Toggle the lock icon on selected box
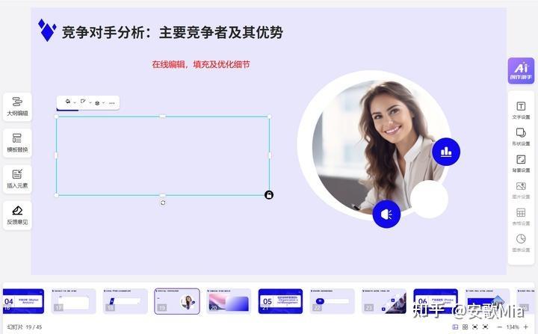538x334 pixels. point(269,195)
